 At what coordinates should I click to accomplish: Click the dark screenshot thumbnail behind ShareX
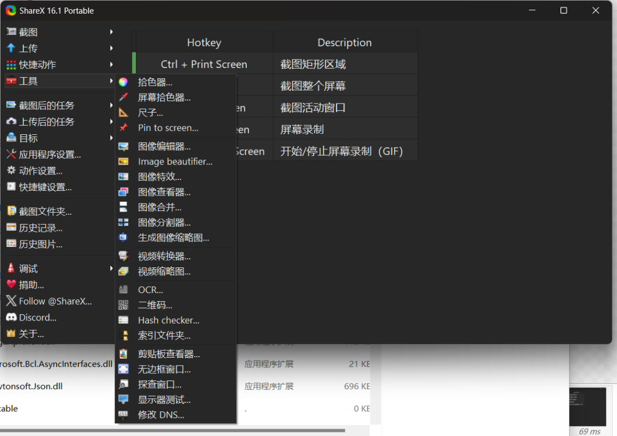coord(587,407)
